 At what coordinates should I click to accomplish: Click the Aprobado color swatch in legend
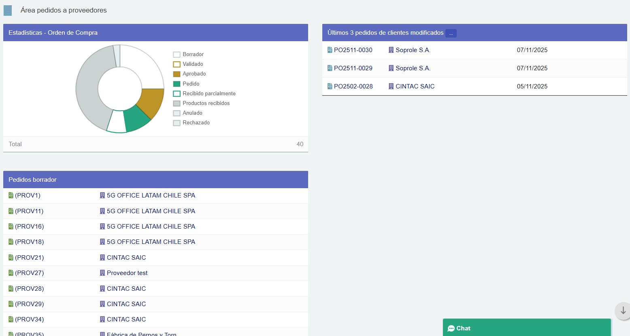click(x=177, y=74)
